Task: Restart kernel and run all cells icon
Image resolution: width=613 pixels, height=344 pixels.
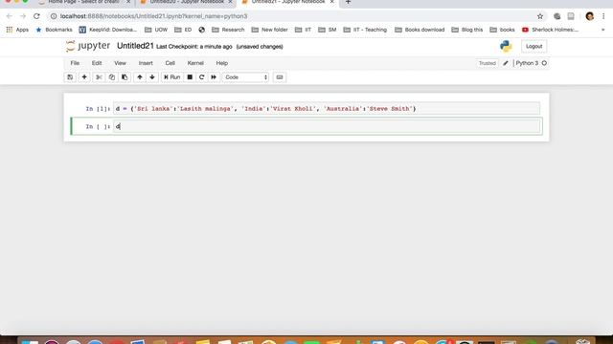Action: (x=214, y=77)
